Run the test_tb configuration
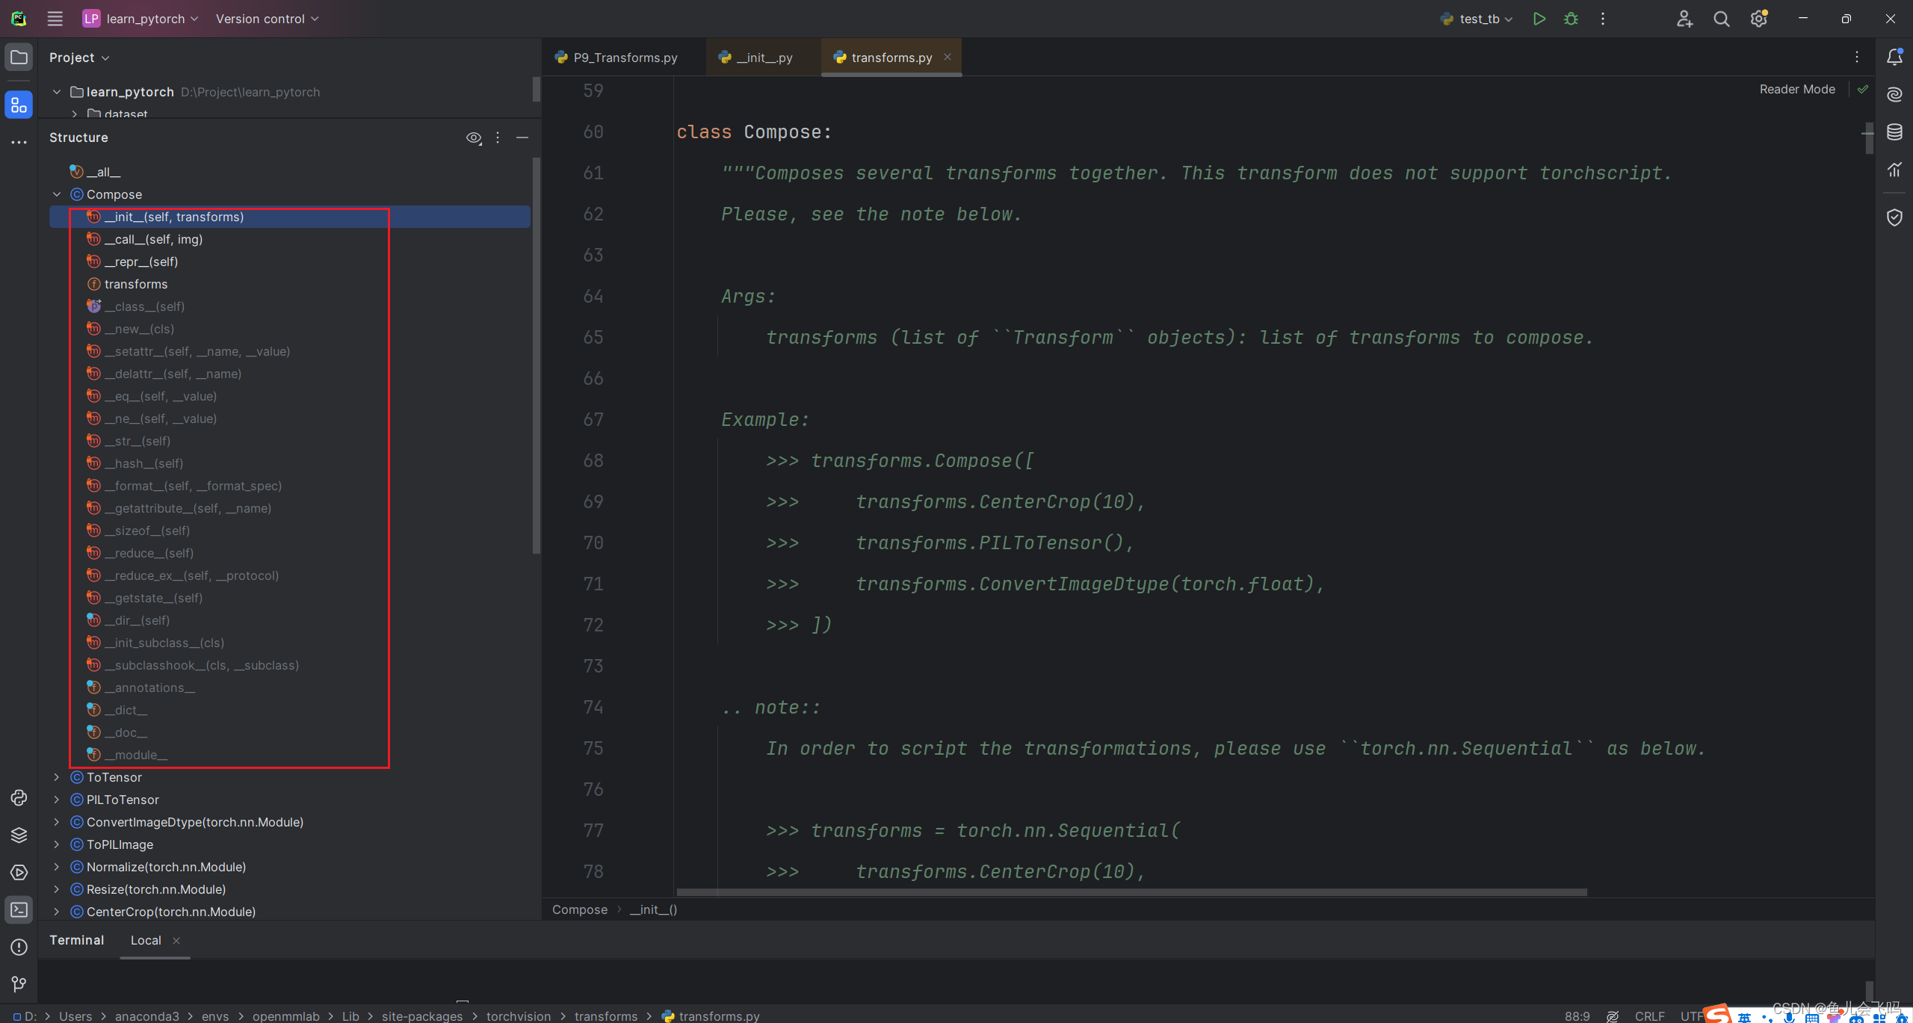This screenshot has width=1913, height=1023. [1539, 19]
